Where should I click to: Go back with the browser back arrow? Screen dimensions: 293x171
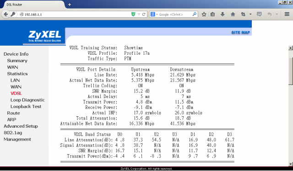click(5, 14)
